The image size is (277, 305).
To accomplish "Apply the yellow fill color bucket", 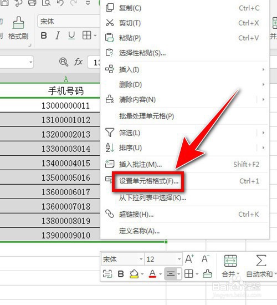I will click(134, 274).
